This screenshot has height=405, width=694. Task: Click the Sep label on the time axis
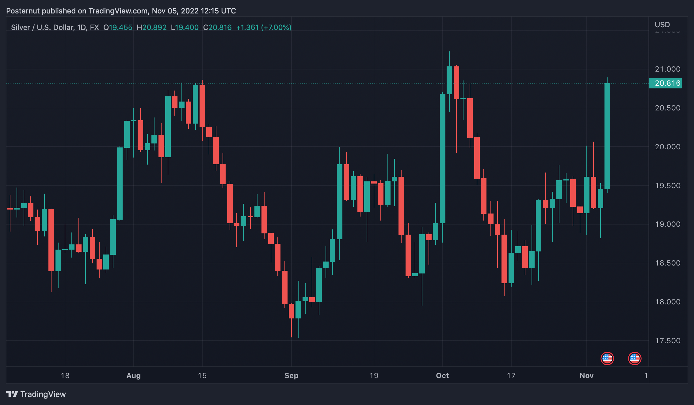[x=292, y=376]
